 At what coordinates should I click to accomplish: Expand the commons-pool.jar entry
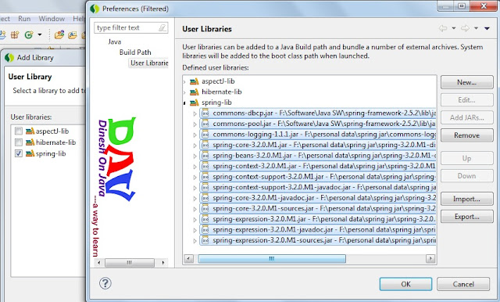(195, 124)
